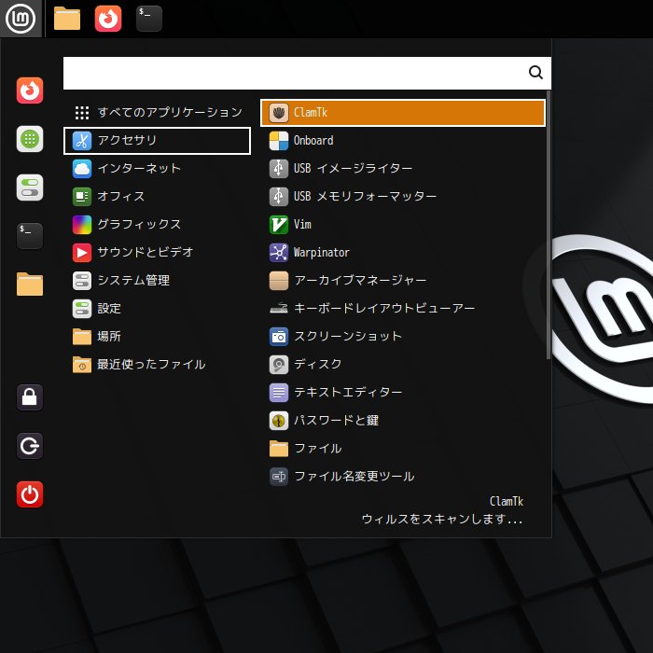Open the file manager from the top panel

click(x=67, y=19)
